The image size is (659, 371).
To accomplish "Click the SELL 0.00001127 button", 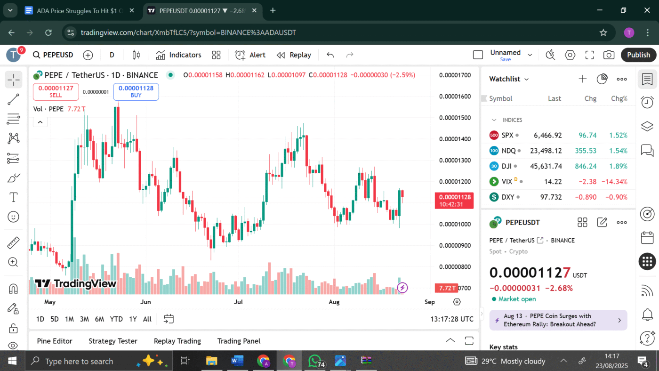I will pyautogui.click(x=56, y=92).
